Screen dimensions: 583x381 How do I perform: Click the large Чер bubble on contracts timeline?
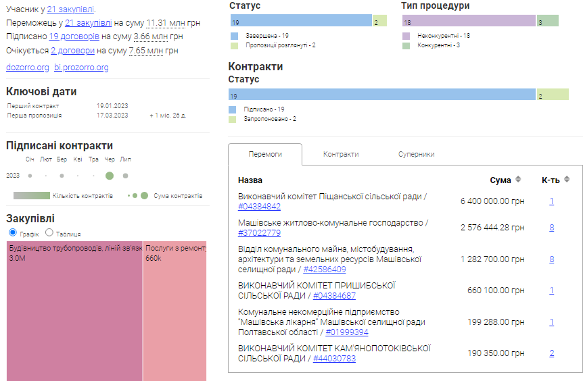(x=110, y=176)
